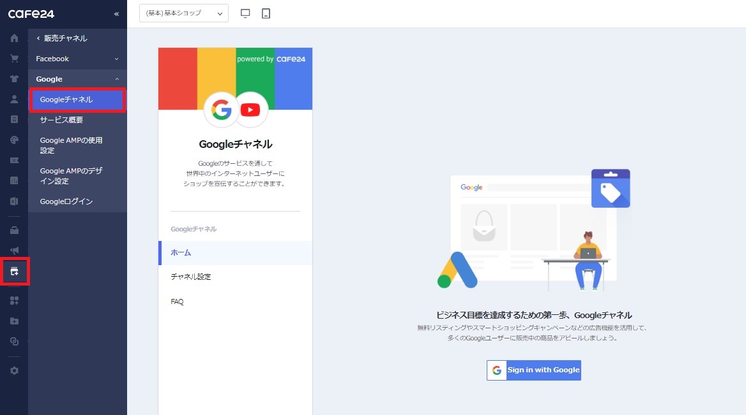746x415 pixels.
Task: Select the ホーム tab in Google channel
Action: click(236, 252)
